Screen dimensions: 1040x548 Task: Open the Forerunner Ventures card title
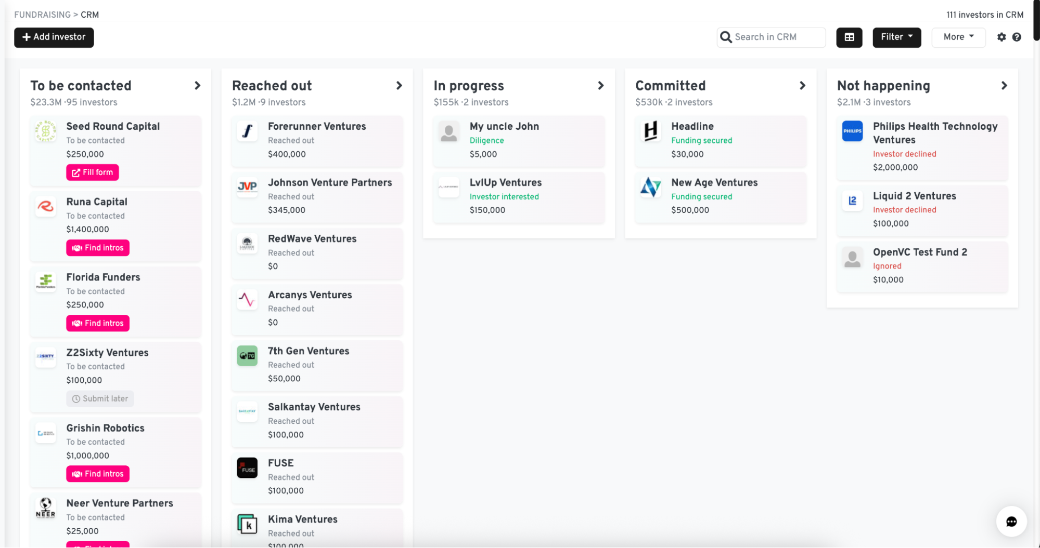pos(317,126)
